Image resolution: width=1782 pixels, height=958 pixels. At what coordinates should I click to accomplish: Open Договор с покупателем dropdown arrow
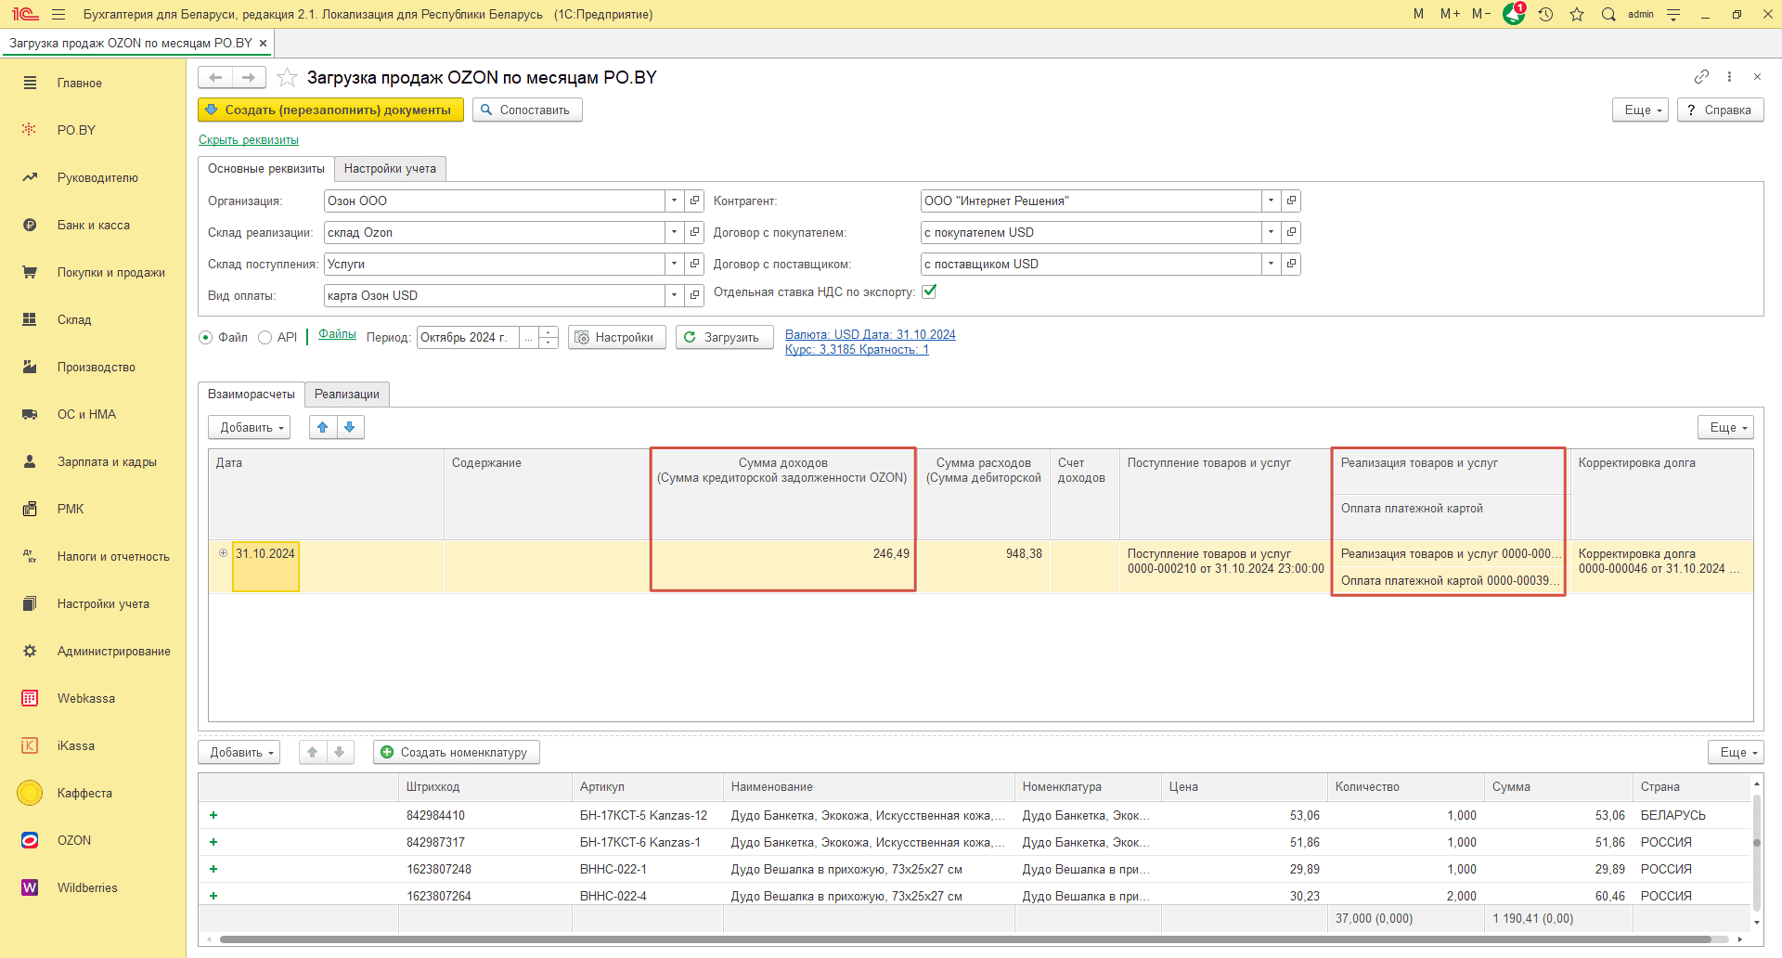[1271, 232]
